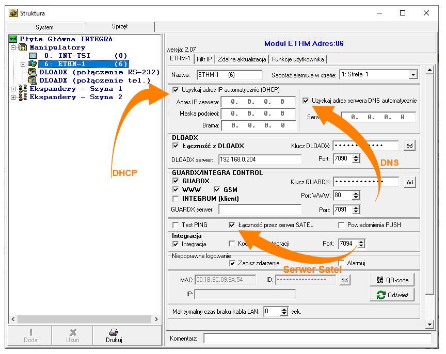Click the Płyta Główna INTEGRA board icon
The image size is (446, 354).
click(13, 39)
